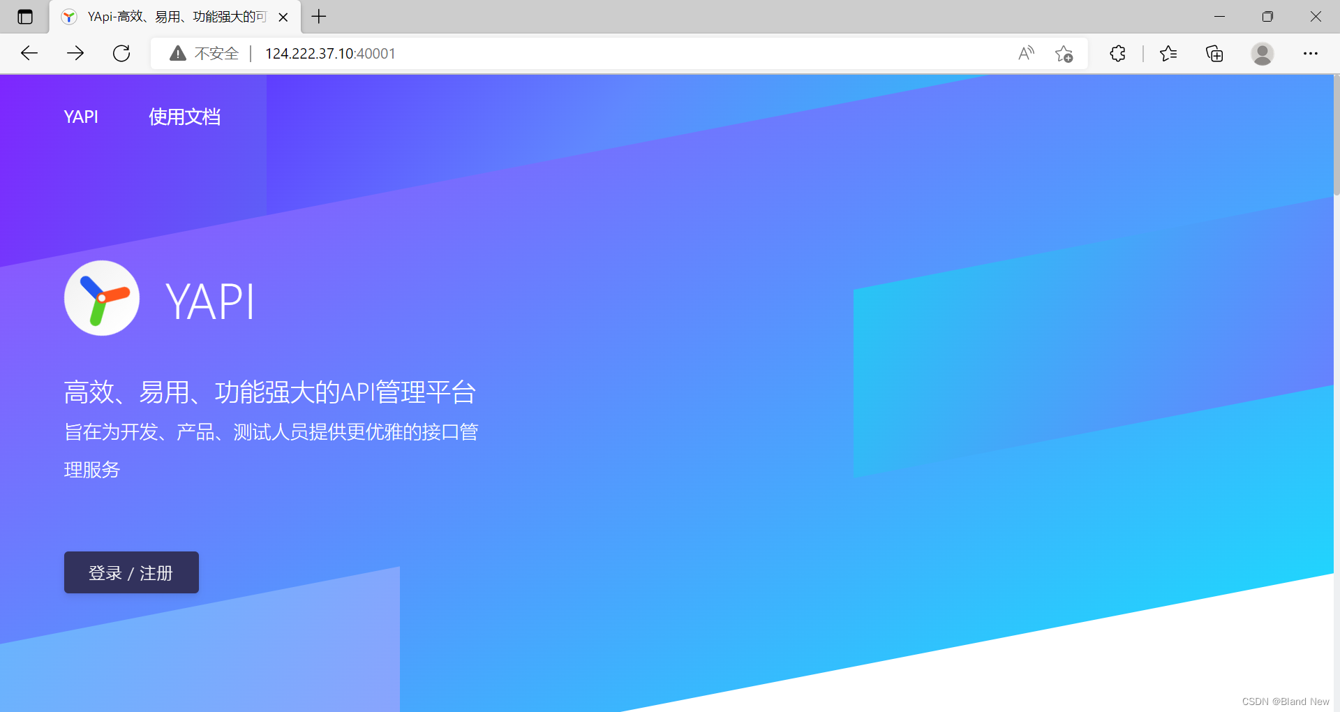Close the YApi browser tab

[x=283, y=17]
